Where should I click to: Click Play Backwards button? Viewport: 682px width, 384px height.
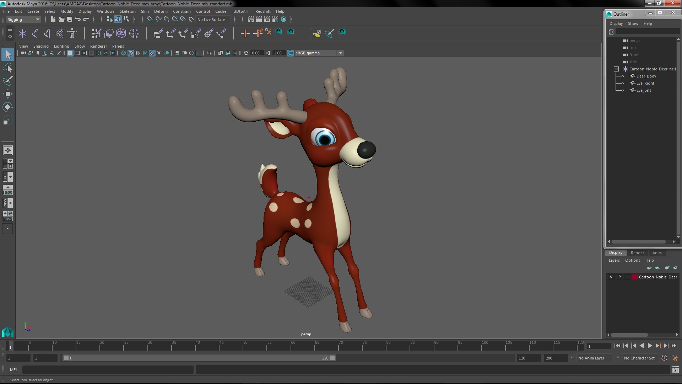tap(642, 346)
